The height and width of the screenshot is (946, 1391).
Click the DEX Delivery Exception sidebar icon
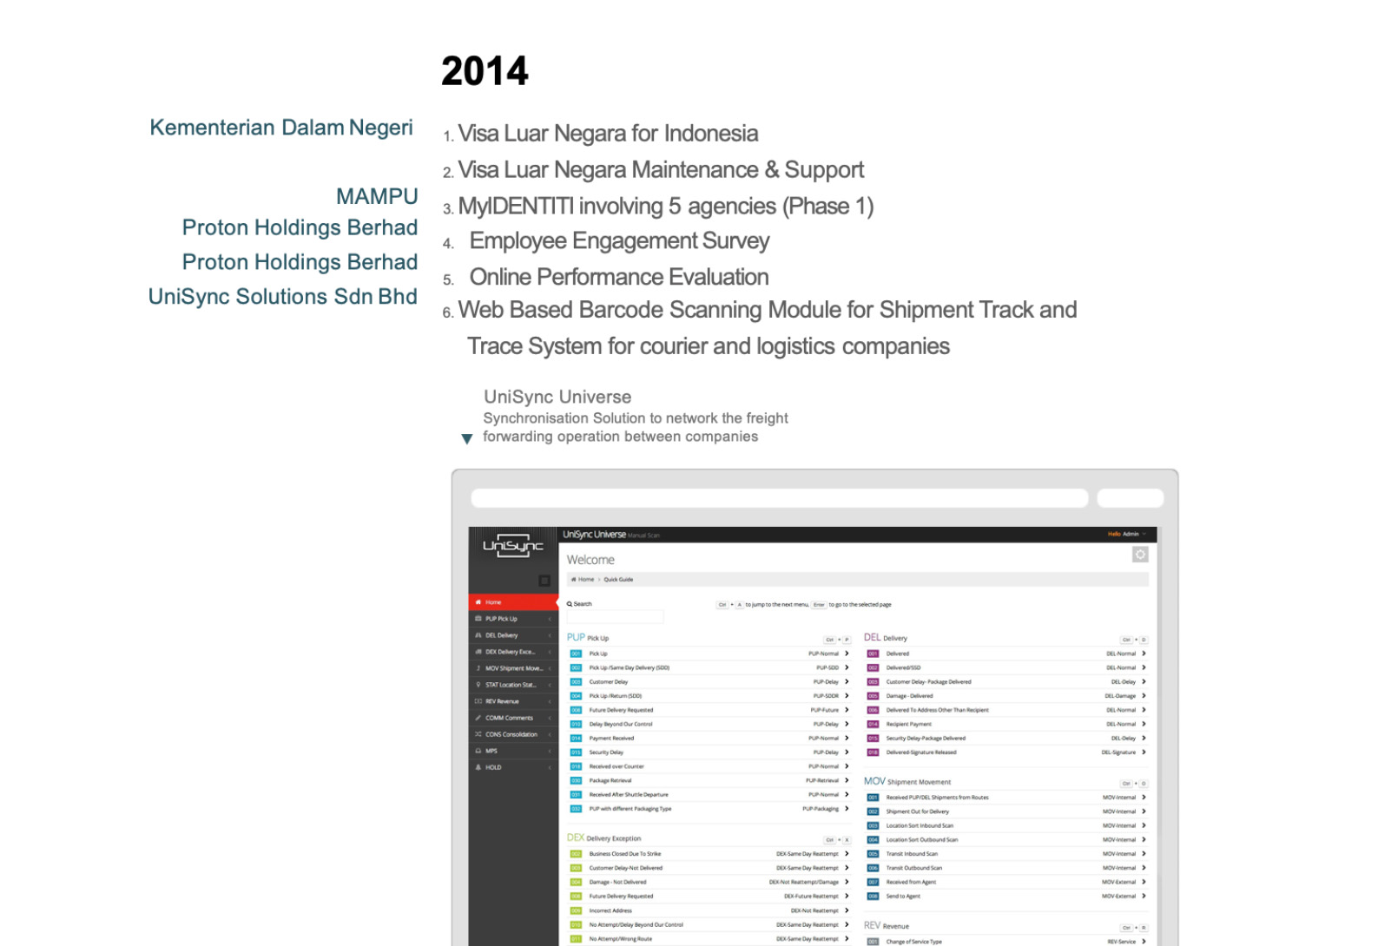point(478,652)
